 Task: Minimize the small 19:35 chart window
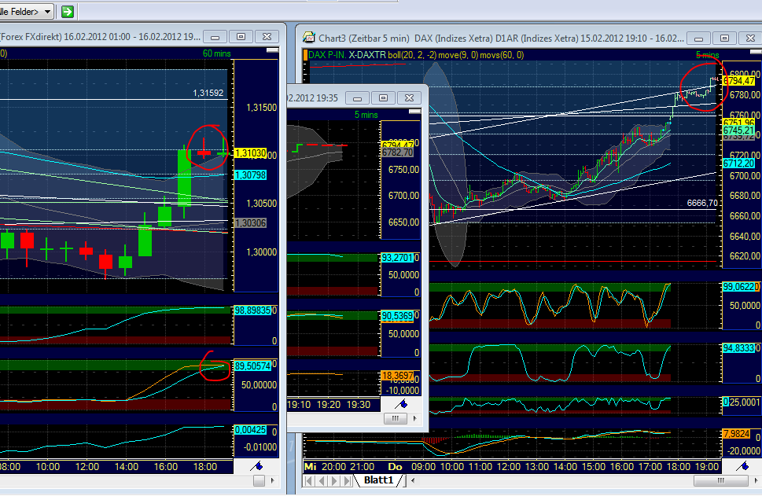[357, 98]
